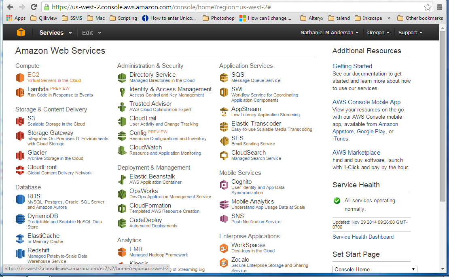Bookmark this page with the star
The height and width of the screenshot is (277, 449).
pos(428,7)
